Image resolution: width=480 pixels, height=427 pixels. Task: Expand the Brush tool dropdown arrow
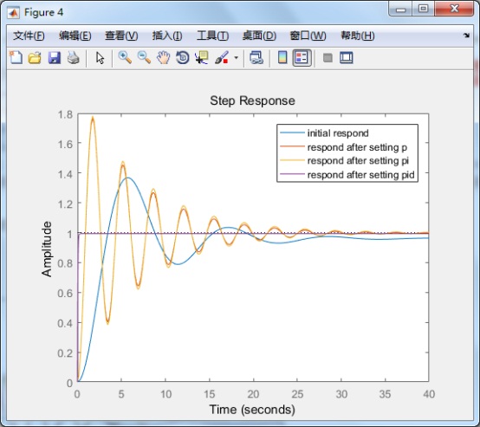(x=236, y=57)
